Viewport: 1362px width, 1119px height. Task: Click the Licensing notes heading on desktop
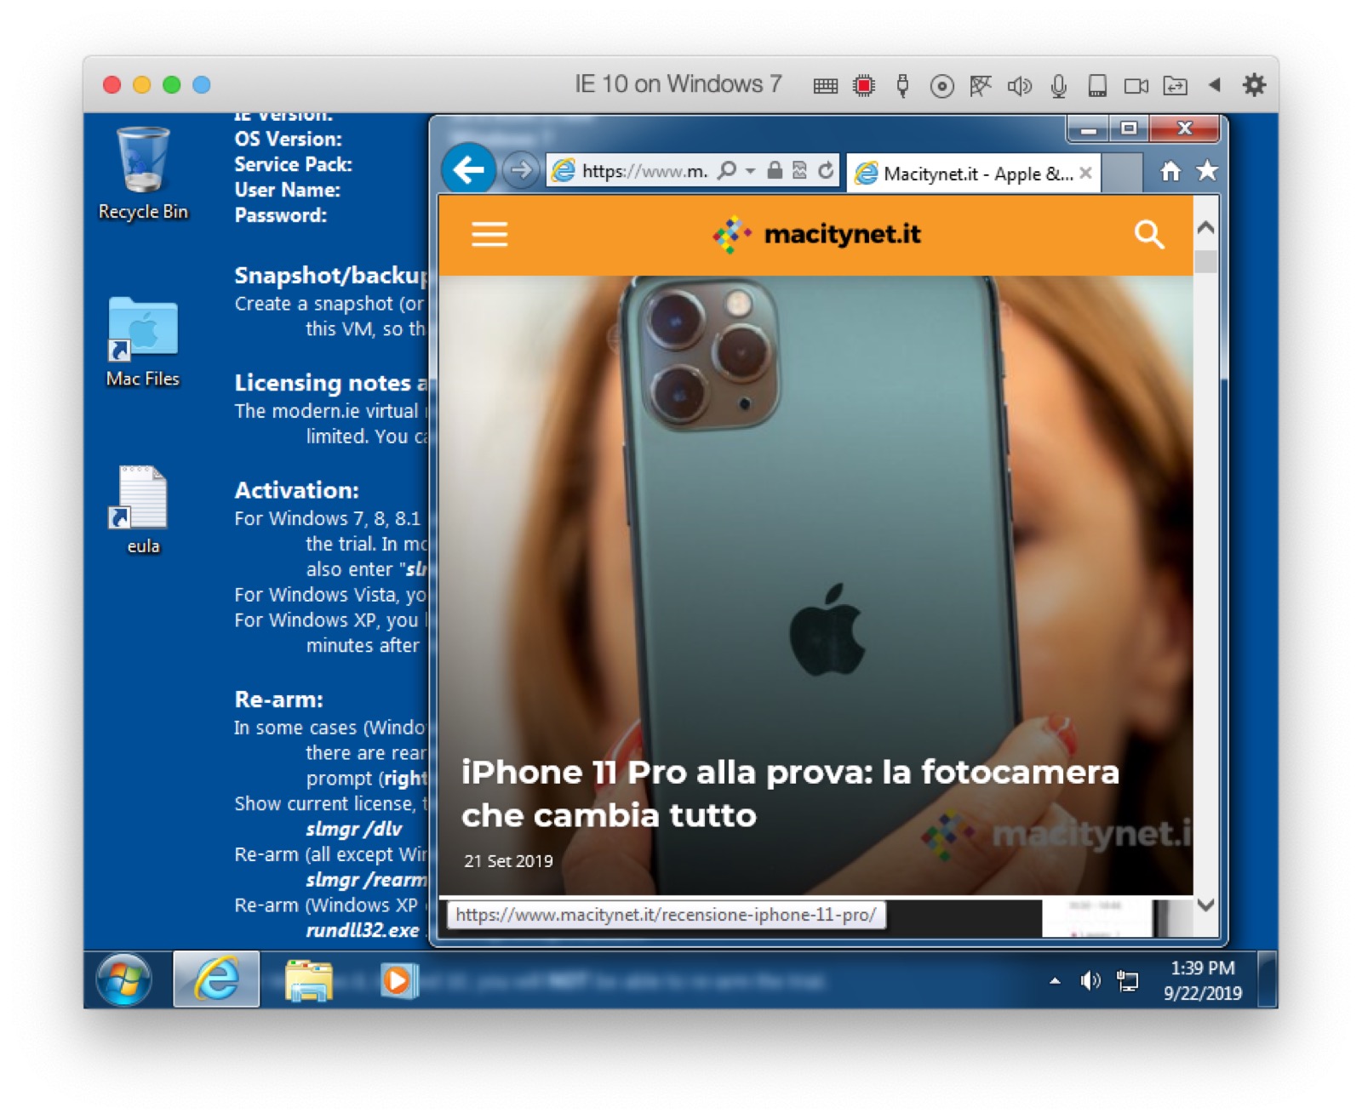coord(330,383)
